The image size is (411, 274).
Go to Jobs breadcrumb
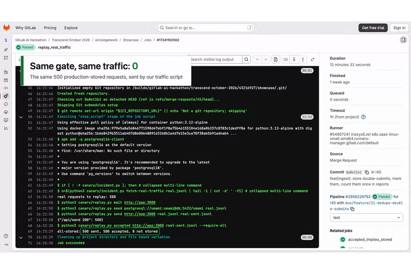point(147,40)
